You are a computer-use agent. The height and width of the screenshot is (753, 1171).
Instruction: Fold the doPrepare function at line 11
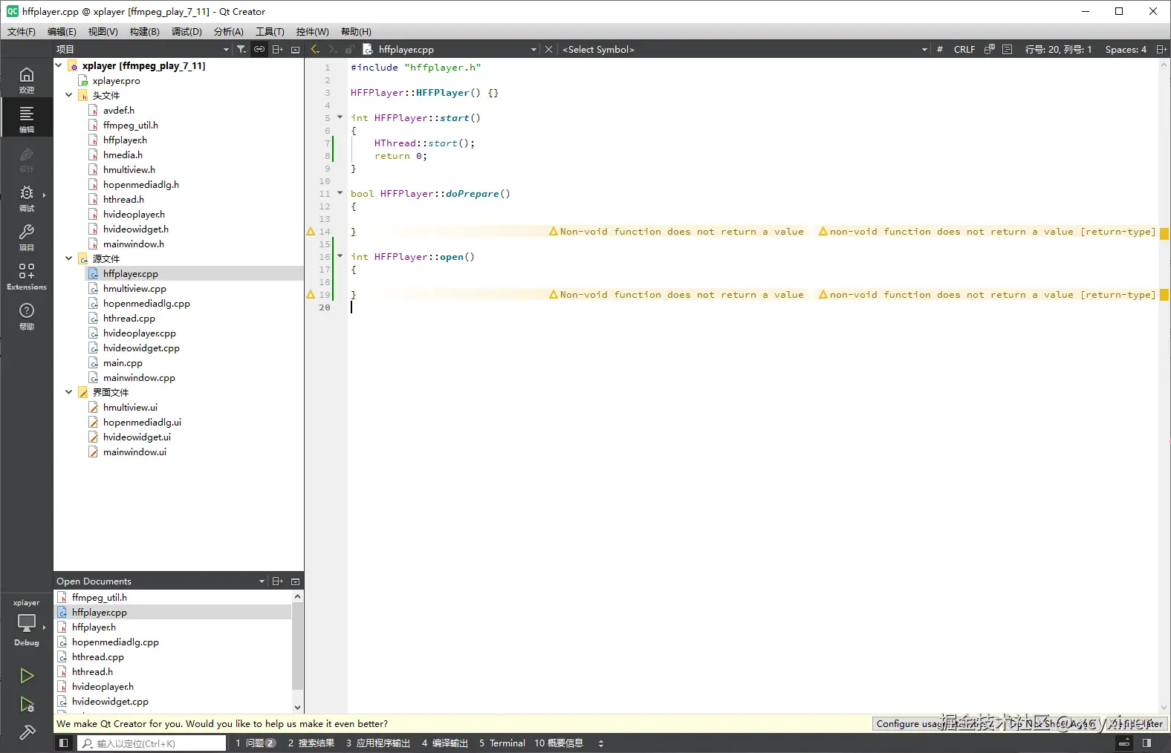pyautogui.click(x=340, y=193)
